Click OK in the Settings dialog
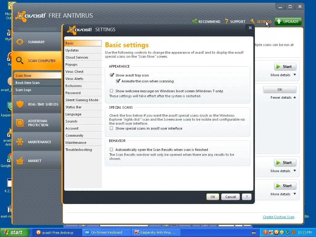Screen dimensions: 316x237 213,197
